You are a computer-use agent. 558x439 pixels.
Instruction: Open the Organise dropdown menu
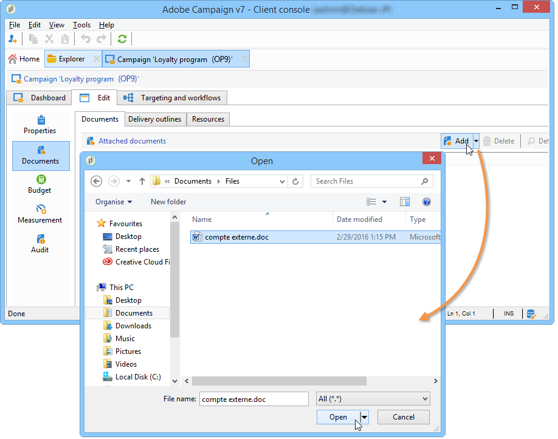(114, 202)
